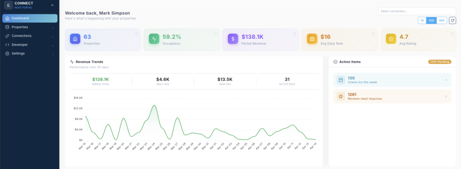Click the 1391 Pending badge
Viewport: 461px width, 169px height.
tap(439, 62)
